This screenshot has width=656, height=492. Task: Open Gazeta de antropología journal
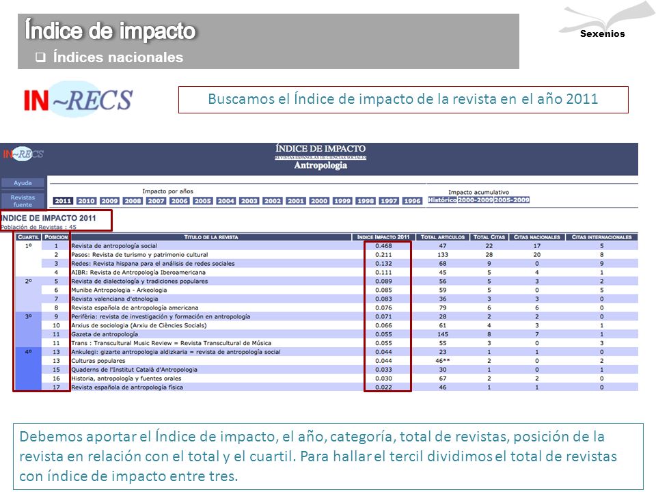105,334
